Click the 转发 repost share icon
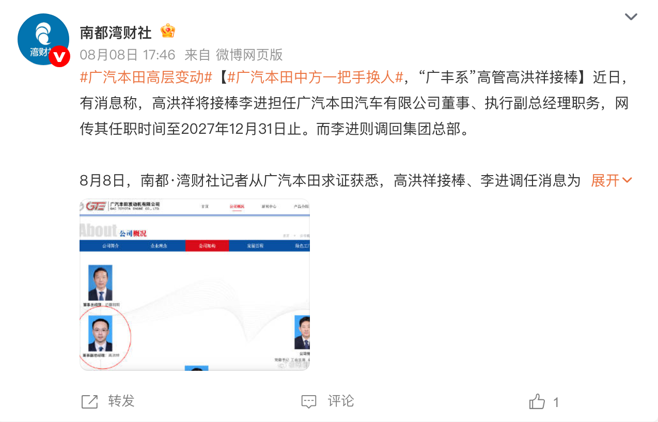 point(90,401)
